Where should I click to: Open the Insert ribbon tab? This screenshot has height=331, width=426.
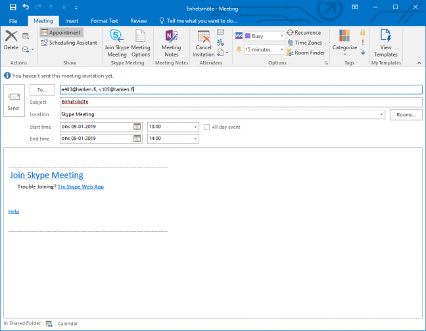72,21
